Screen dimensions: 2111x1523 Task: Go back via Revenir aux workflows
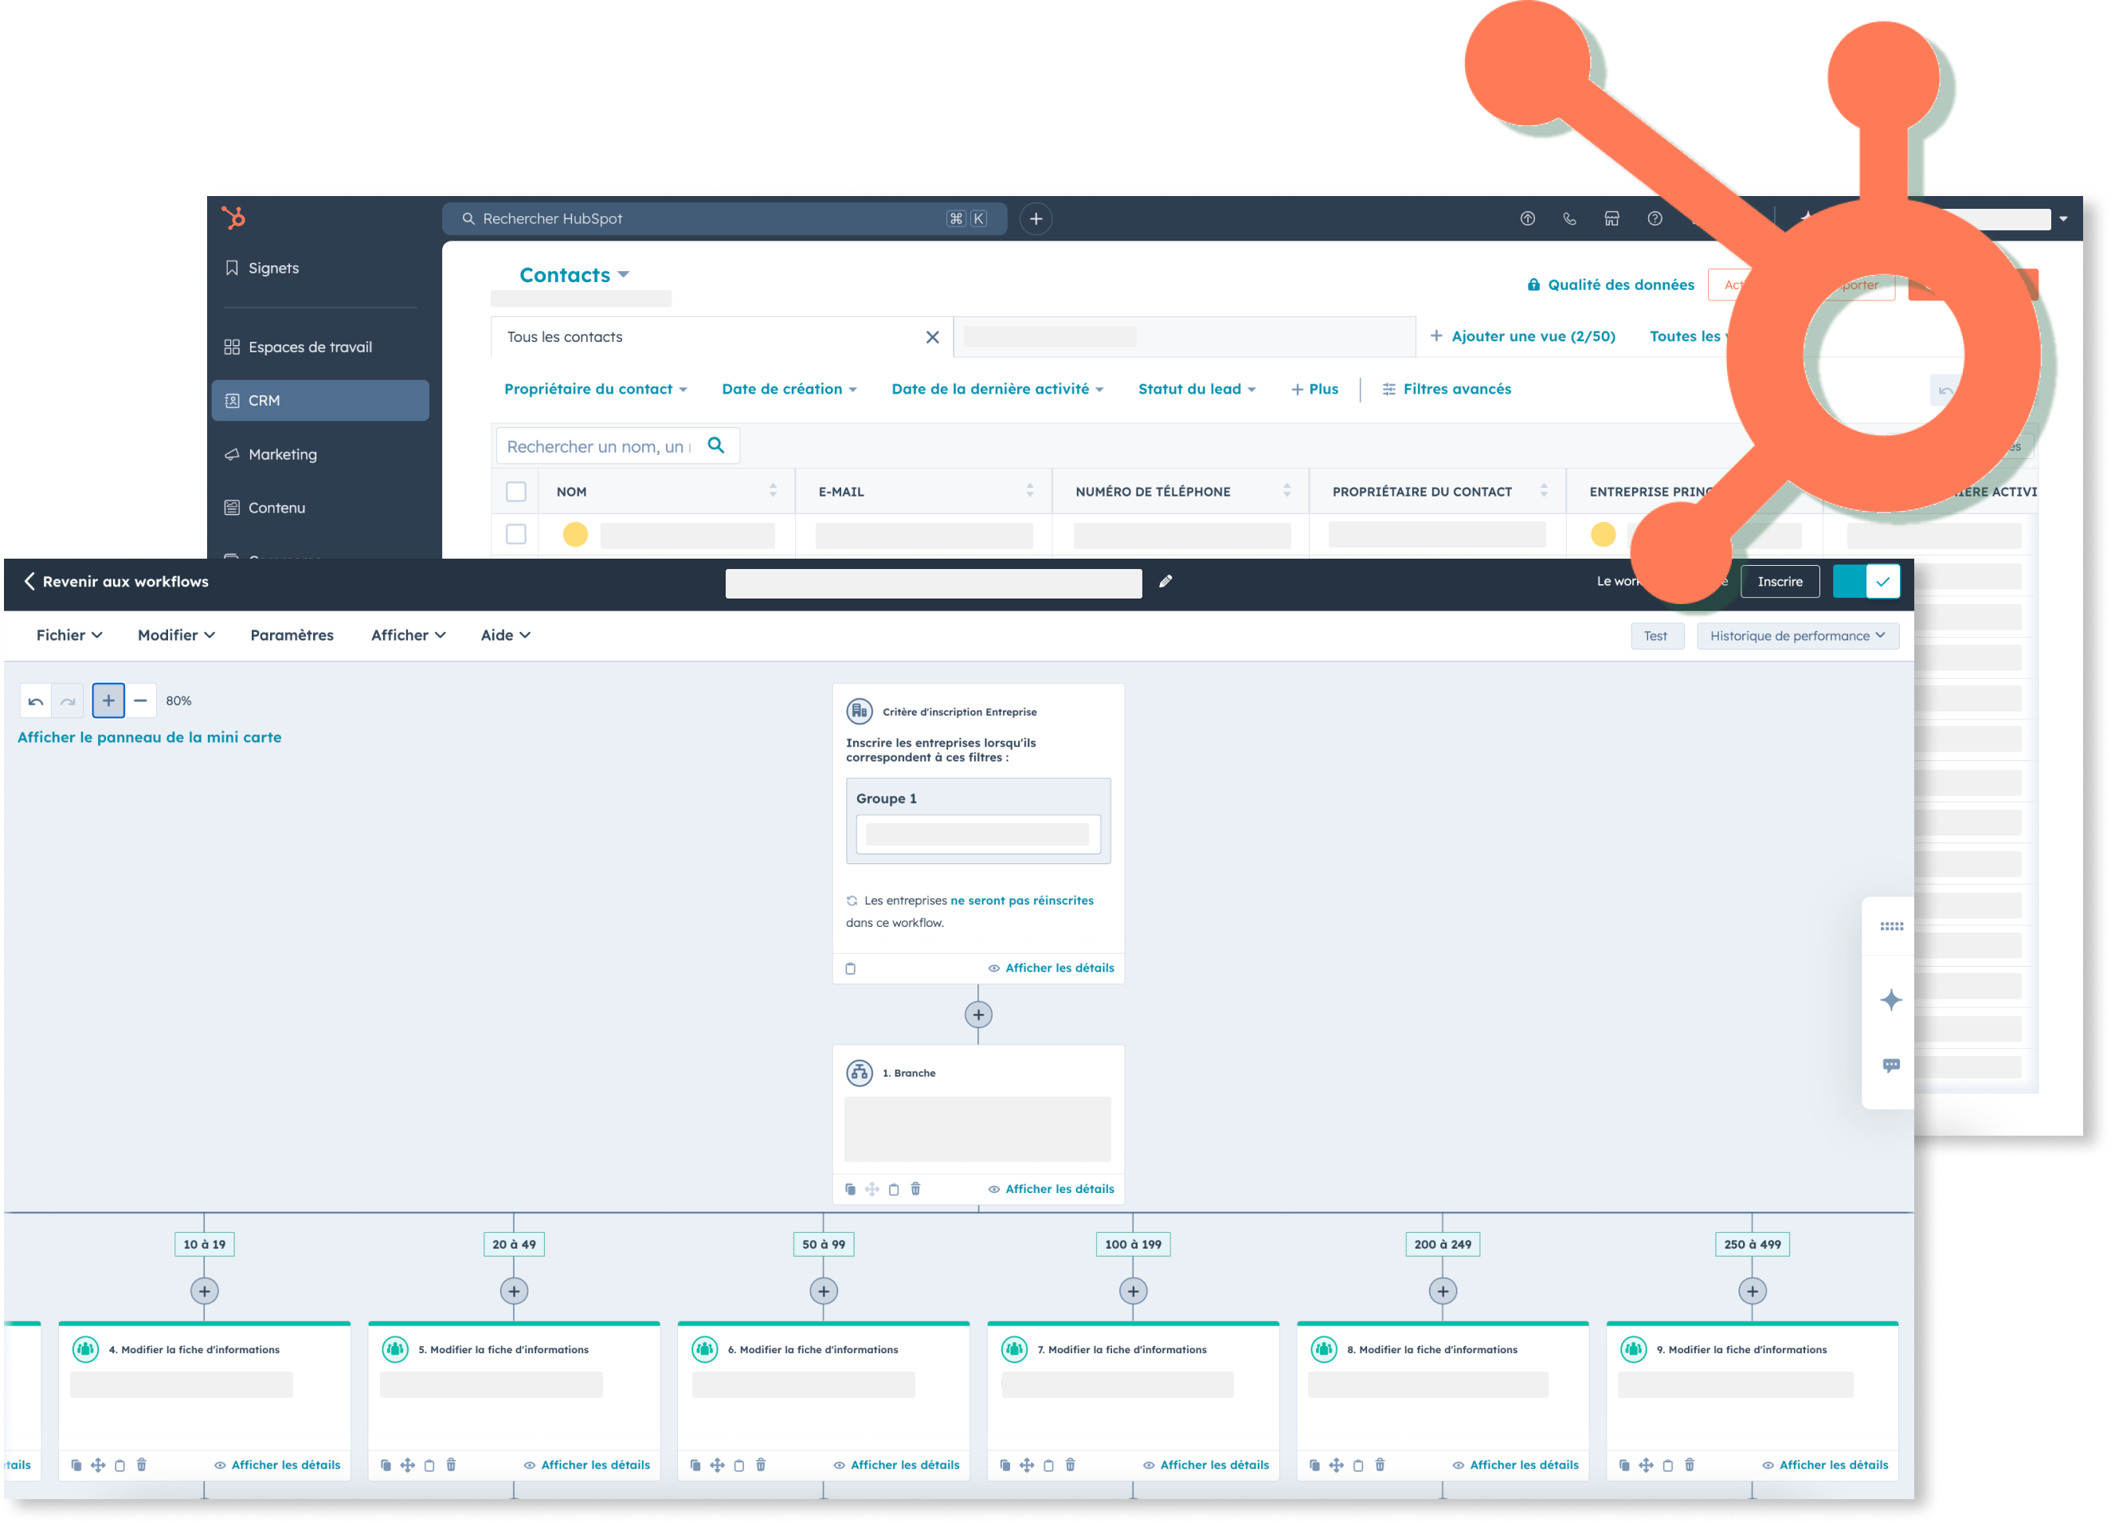[x=116, y=582]
